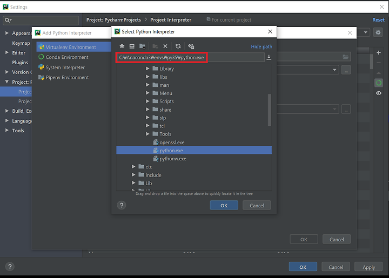389x278 pixels.
Task: Select the Library folder row
Action: [x=194, y=69]
